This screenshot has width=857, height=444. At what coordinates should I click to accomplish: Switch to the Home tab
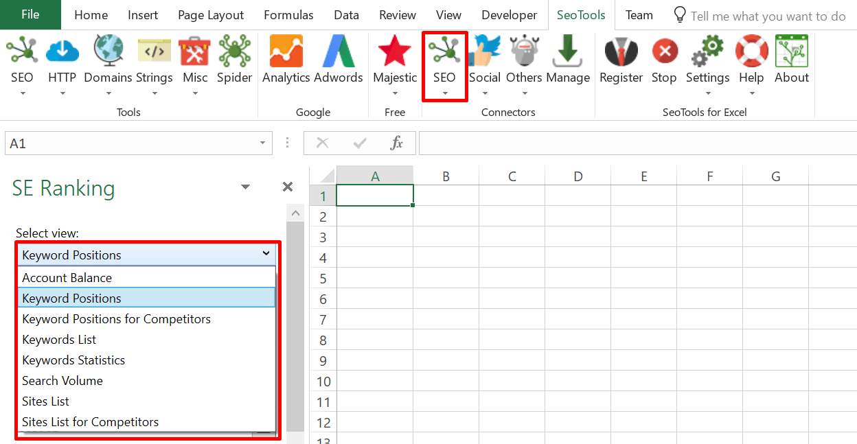[x=91, y=15]
